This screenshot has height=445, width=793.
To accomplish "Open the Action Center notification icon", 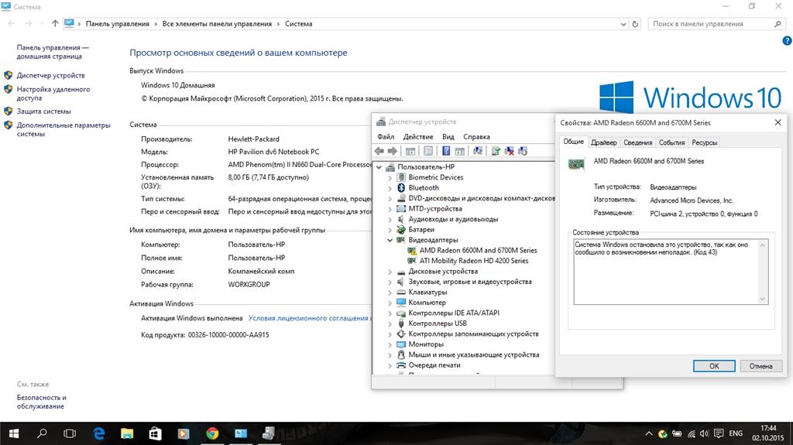I will pos(719,434).
